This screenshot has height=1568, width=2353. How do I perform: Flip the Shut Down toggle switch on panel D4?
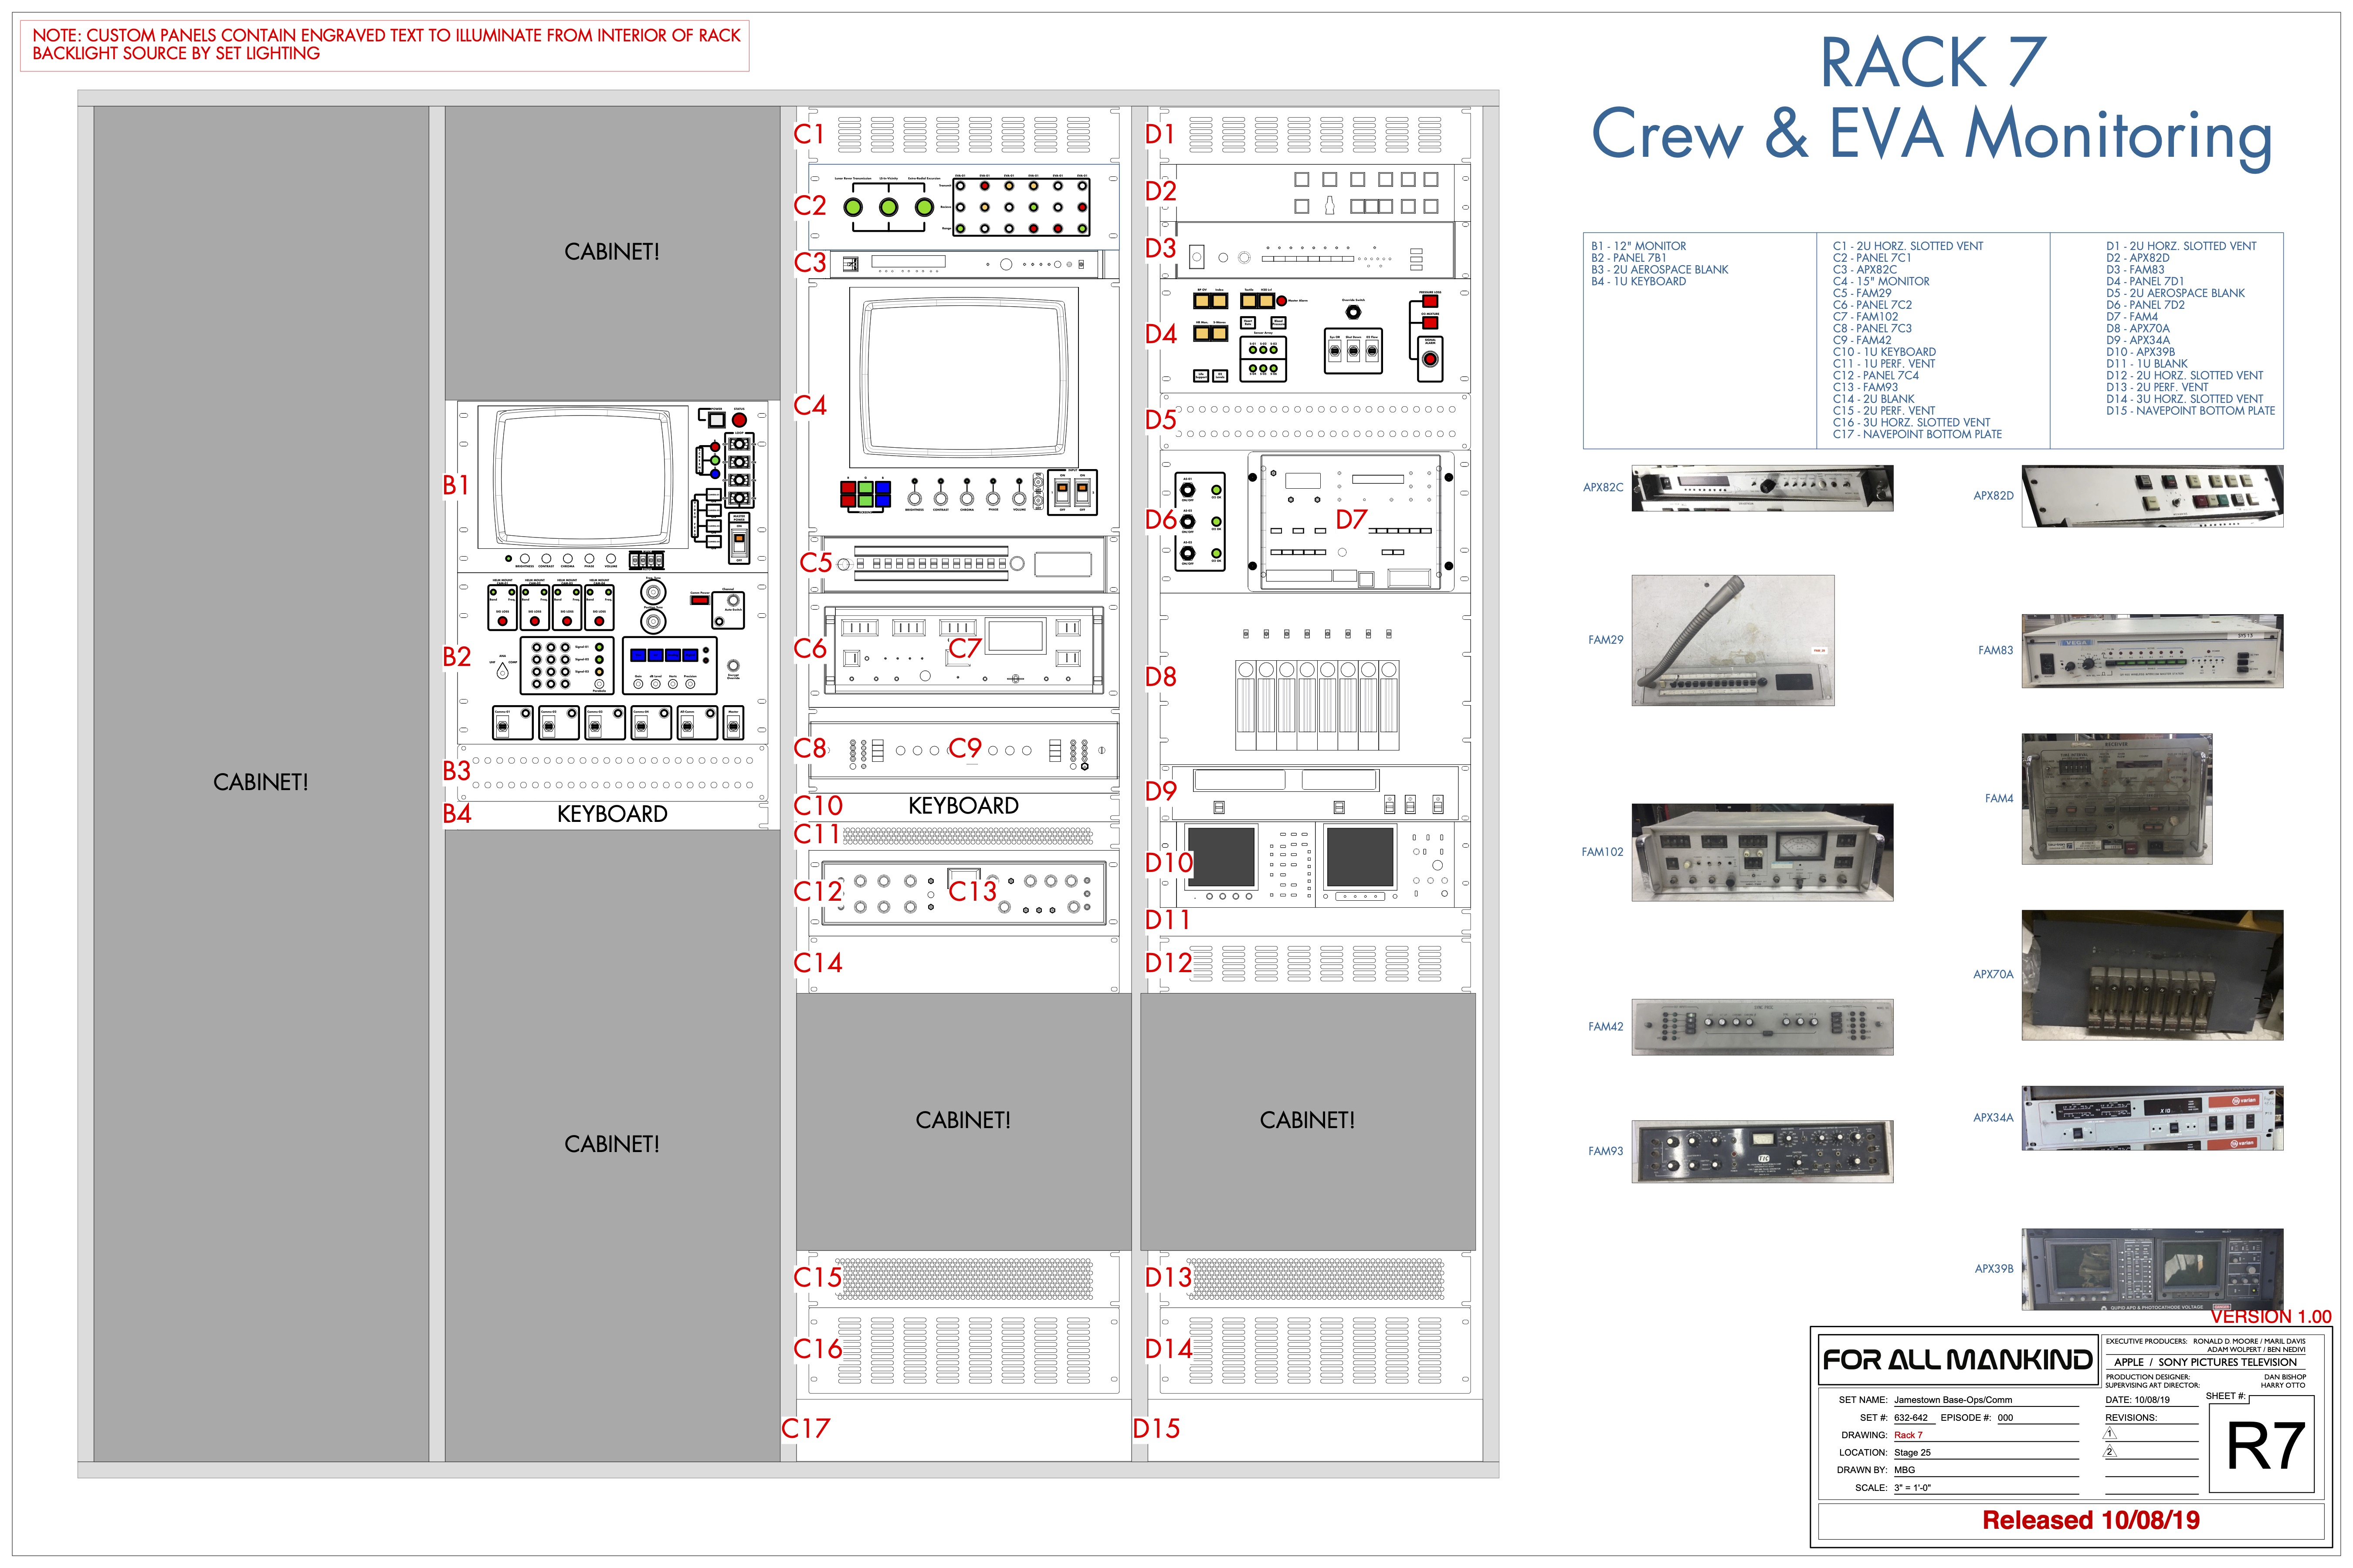coord(1353,352)
